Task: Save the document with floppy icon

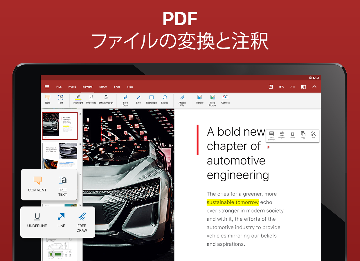Action: [271, 87]
